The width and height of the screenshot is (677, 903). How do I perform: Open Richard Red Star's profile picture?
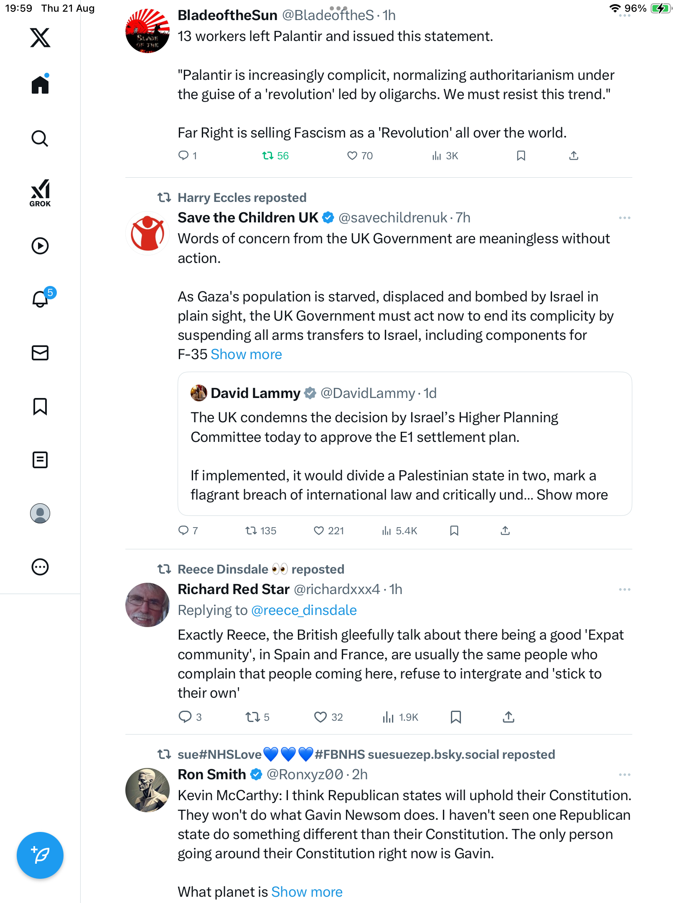[148, 605]
